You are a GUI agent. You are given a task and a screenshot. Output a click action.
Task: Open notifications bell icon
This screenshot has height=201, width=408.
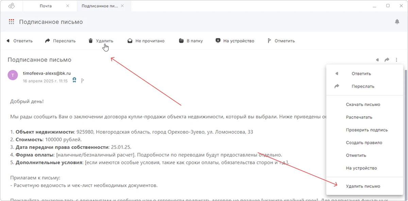[397, 22]
